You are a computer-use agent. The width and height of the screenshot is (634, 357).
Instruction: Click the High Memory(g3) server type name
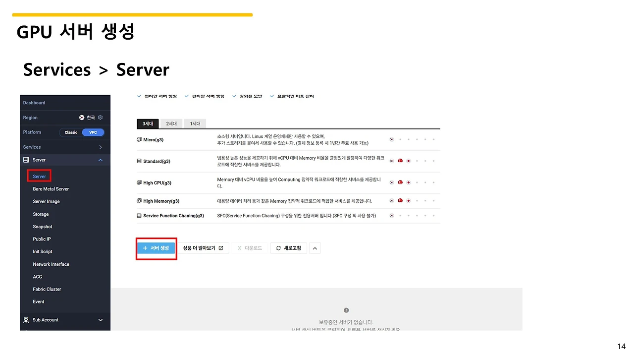(x=161, y=201)
